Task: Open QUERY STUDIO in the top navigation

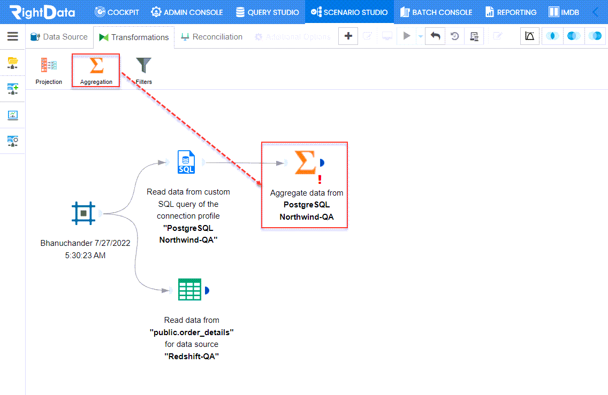Action: (268, 12)
